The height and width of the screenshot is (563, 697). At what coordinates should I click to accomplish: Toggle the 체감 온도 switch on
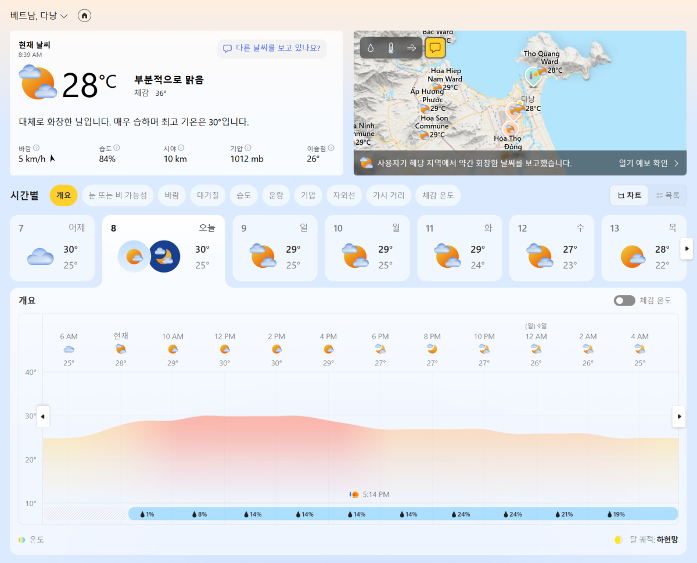[624, 300]
